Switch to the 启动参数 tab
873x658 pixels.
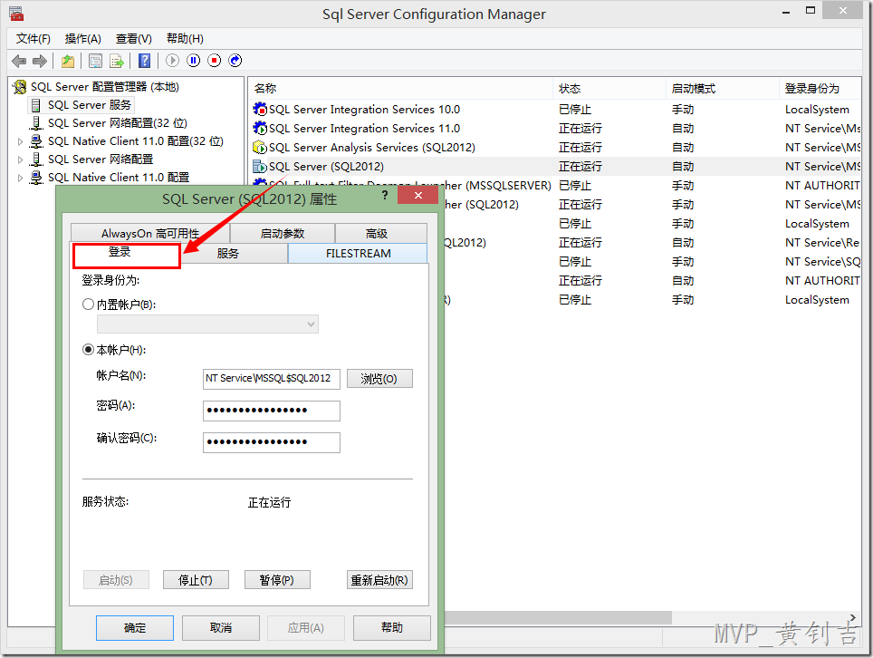283,234
